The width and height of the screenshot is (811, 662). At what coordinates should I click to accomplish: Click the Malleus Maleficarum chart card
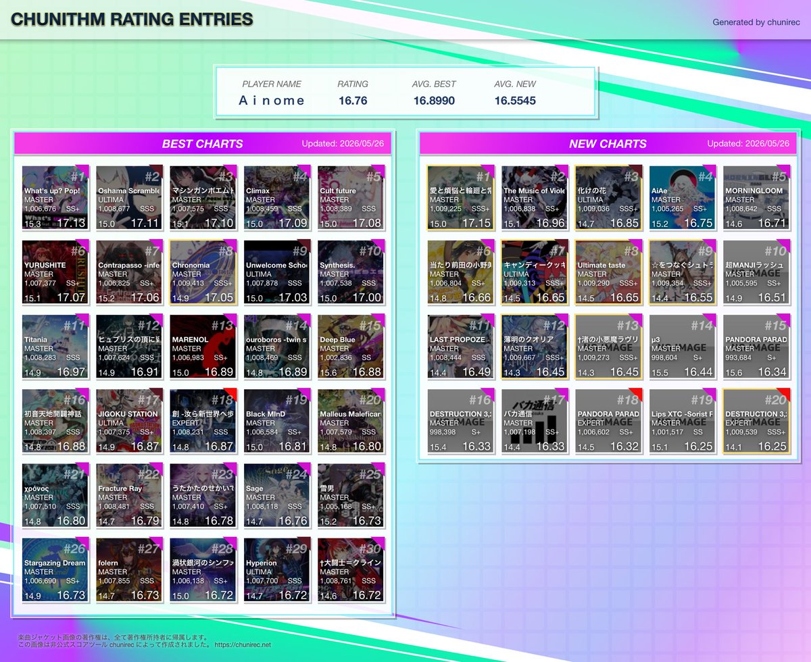click(x=351, y=421)
